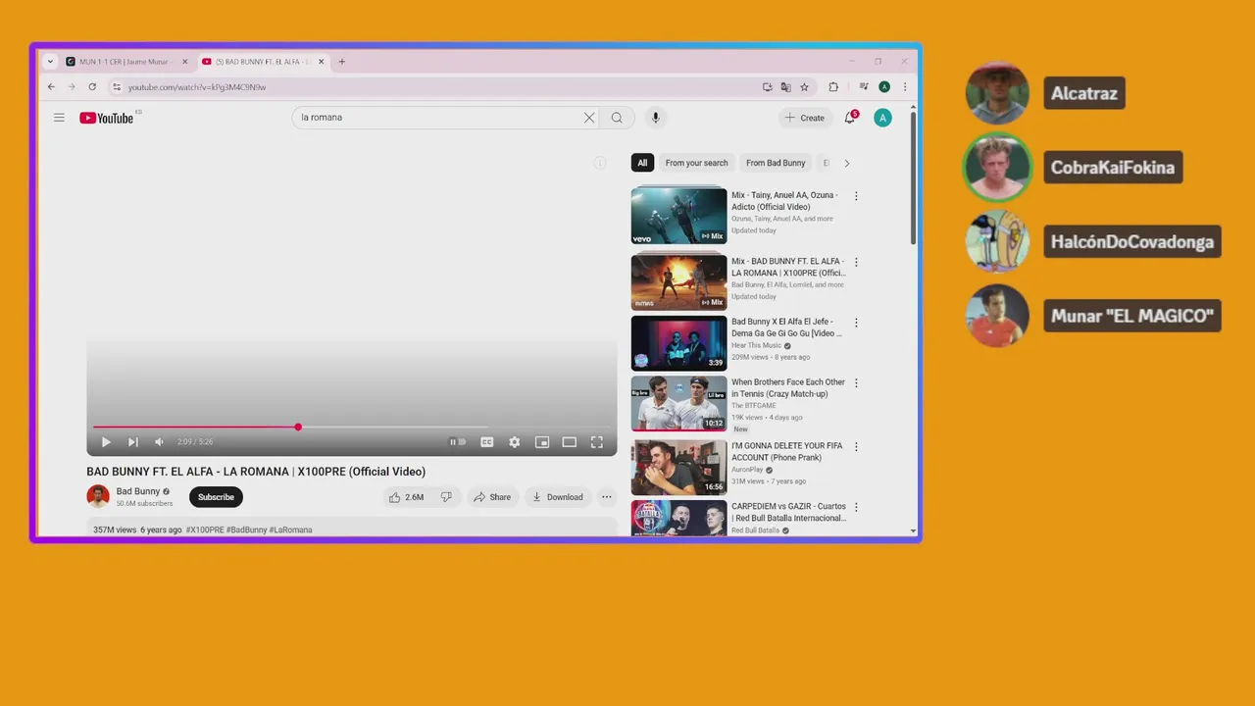Image resolution: width=1255 pixels, height=706 pixels.
Task: Show more filter chips with right chevron
Action: [847, 163]
